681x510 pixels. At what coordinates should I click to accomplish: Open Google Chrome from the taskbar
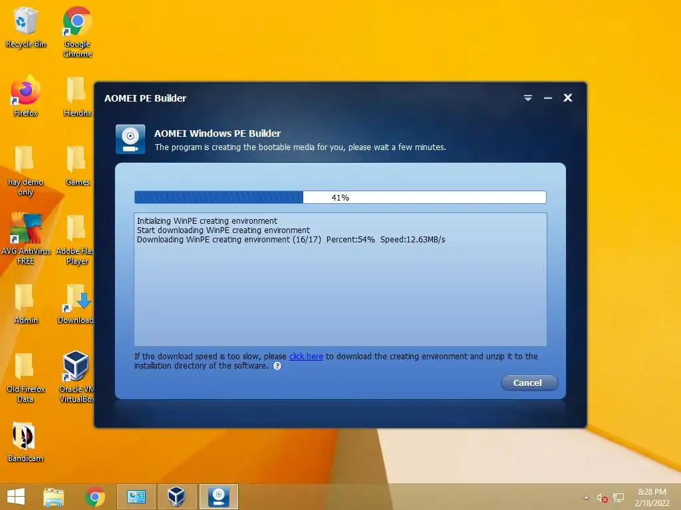tap(94, 497)
